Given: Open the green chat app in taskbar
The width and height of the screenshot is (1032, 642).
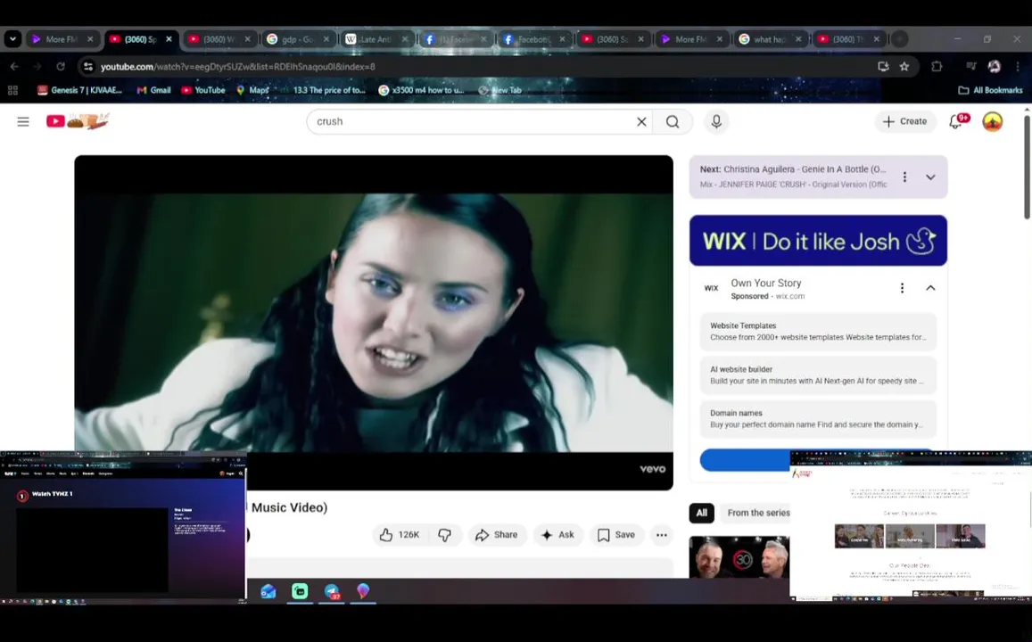Looking at the screenshot, I should pyautogui.click(x=300, y=591).
